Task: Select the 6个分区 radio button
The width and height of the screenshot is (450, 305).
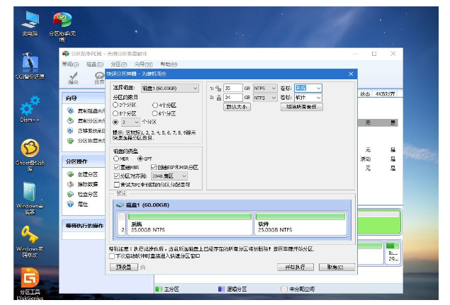Action: [x=155, y=113]
